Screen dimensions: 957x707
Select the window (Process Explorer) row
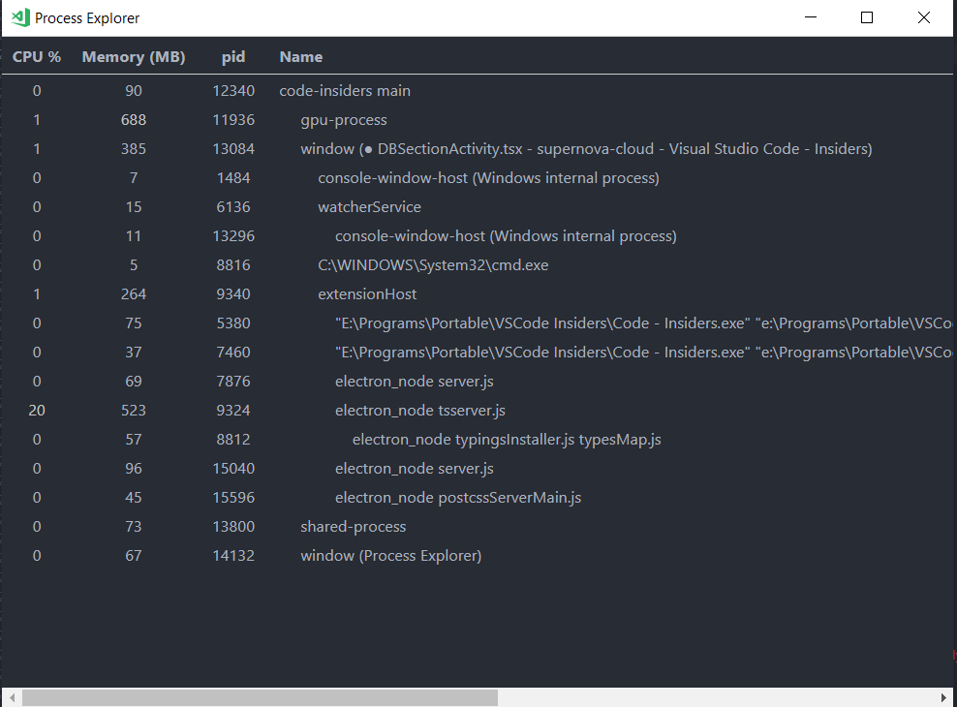pos(390,555)
